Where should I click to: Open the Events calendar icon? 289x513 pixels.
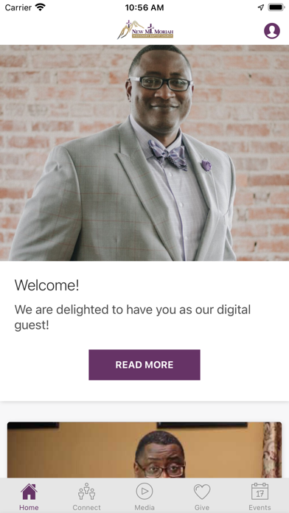260,491
